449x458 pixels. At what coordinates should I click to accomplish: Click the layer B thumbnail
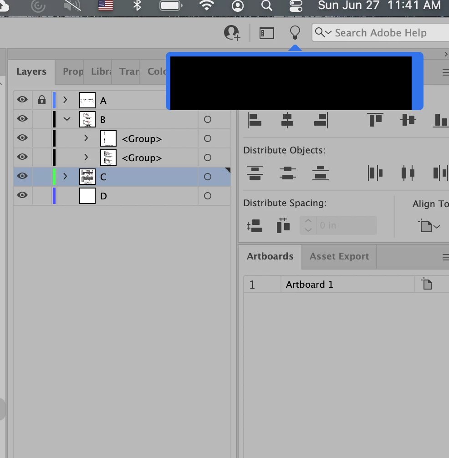click(87, 119)
